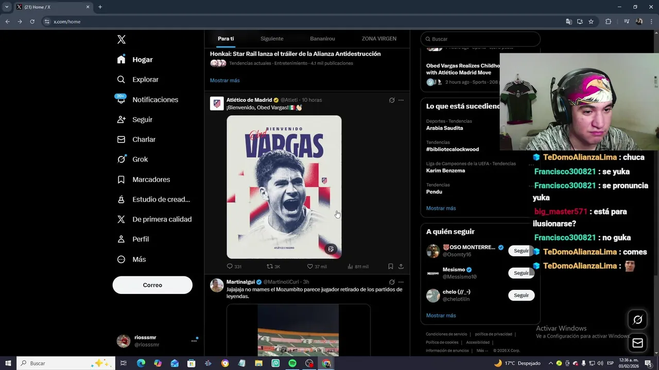Open the Accesibilidad footer link
The image size is (659, 370).
pos(478,342)
